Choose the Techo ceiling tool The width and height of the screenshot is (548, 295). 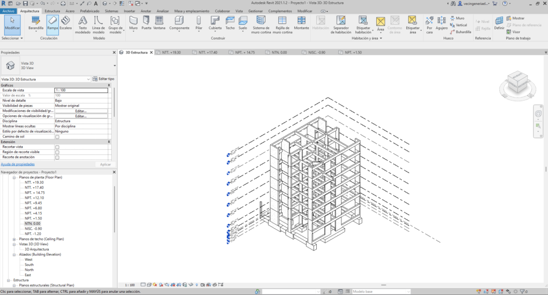pyautogui.click(x=230, y=24)
